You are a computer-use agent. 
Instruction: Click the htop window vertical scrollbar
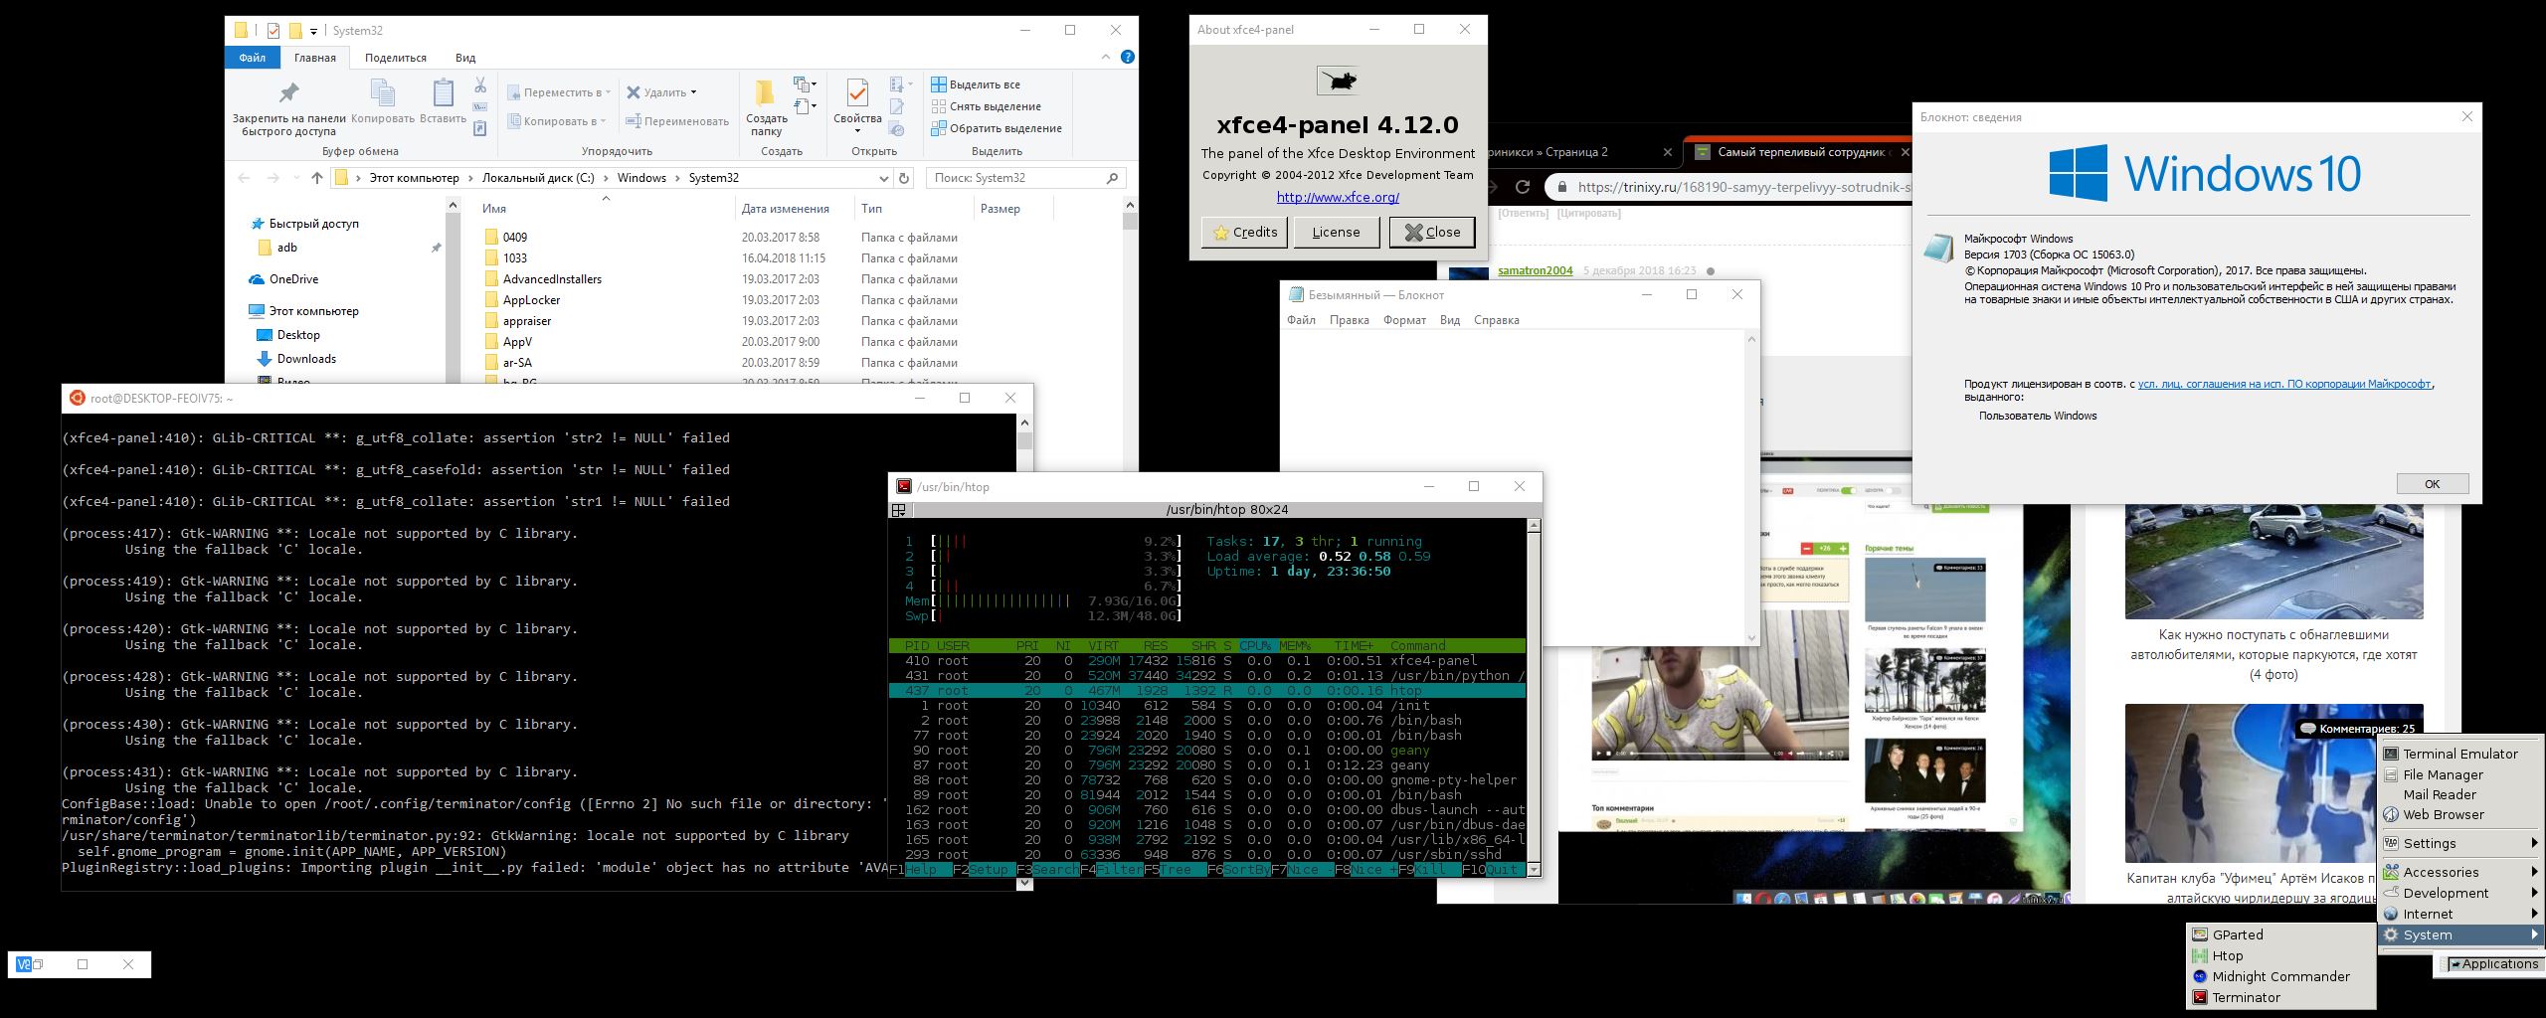[1534, 697]
